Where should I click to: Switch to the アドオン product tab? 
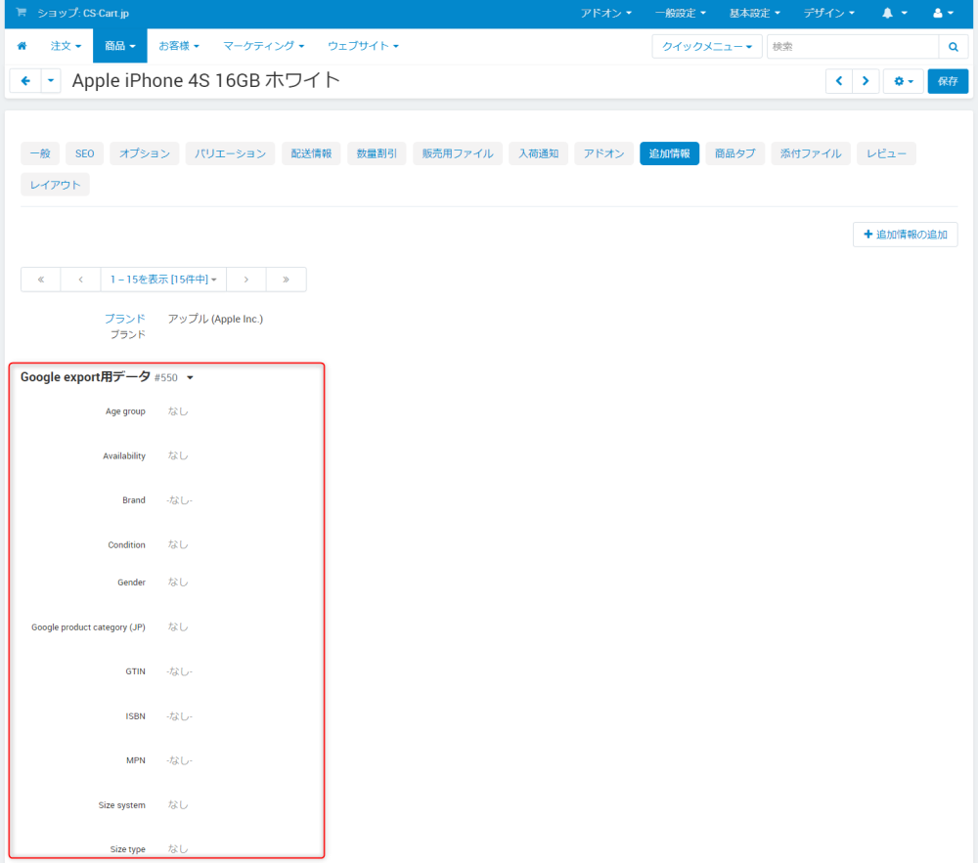coord(603,153)
